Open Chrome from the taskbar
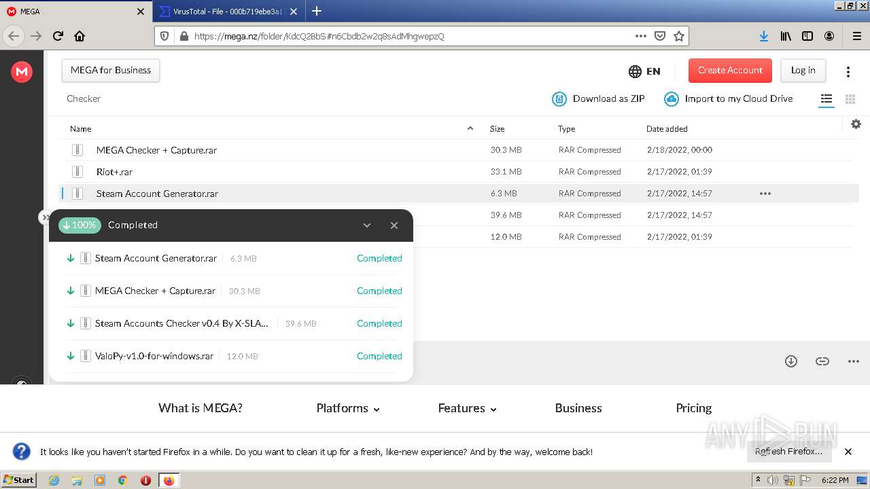The height and width of the screenshot is (489, 870). point(123,480)
